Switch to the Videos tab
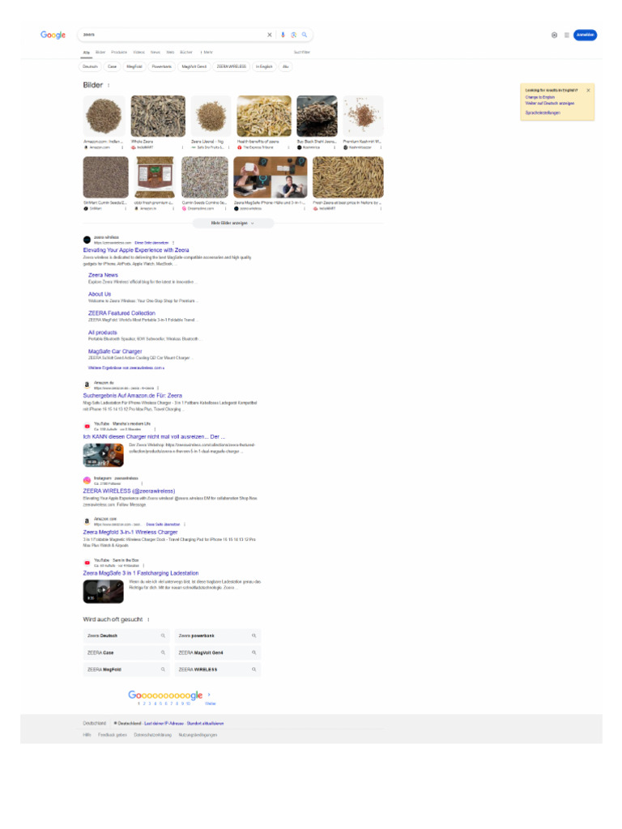The image size is (622, 829). point(139,53)
